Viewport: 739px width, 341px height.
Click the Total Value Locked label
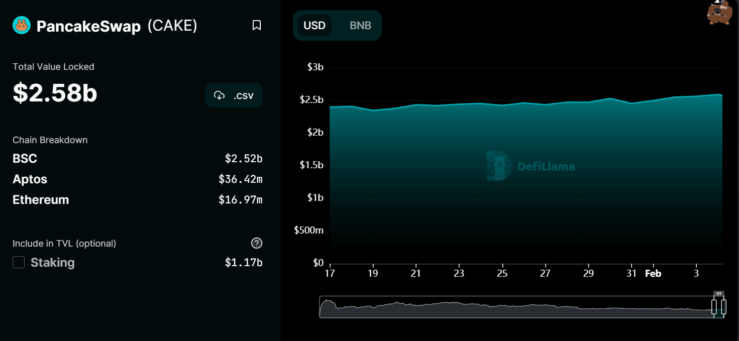pos(53,67)
